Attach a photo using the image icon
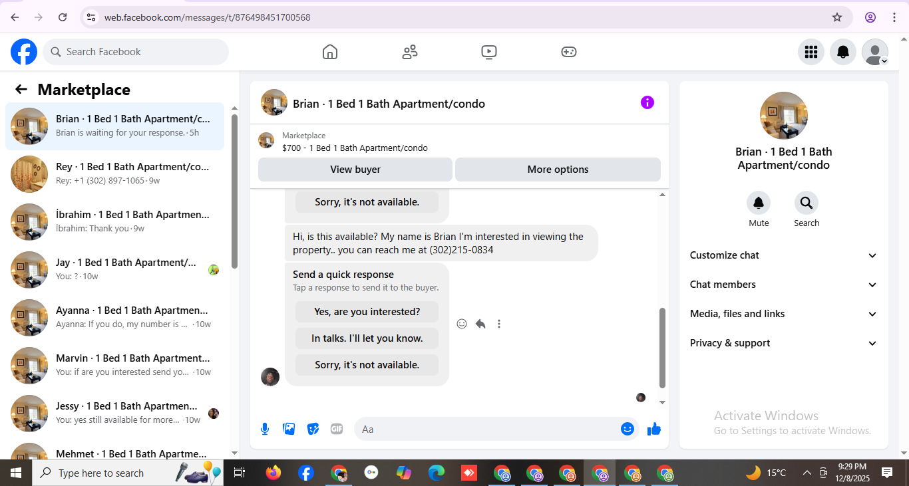909x486 pixels. click(x=289, y=429)
